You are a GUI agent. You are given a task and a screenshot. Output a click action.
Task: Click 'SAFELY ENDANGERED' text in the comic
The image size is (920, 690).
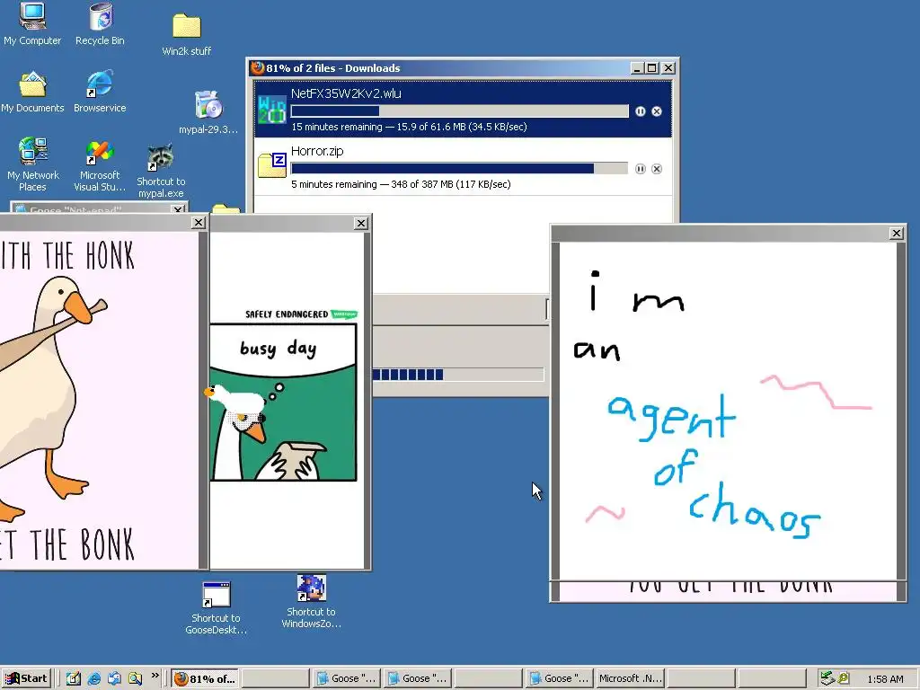pos(287,314)
